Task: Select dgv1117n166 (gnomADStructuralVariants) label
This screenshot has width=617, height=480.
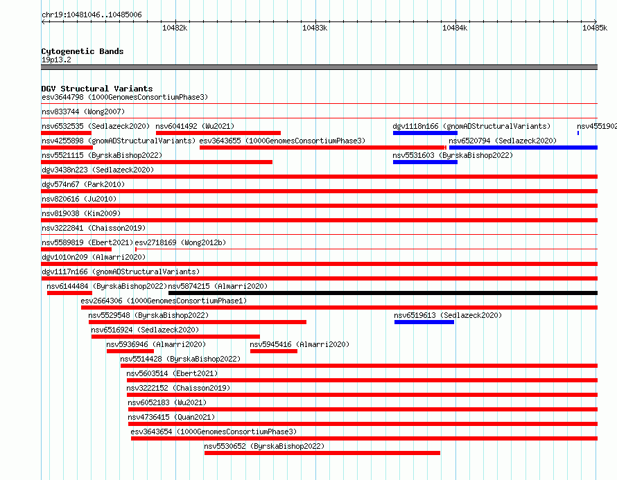Action: pyautogui.click(x=121, y=272)
